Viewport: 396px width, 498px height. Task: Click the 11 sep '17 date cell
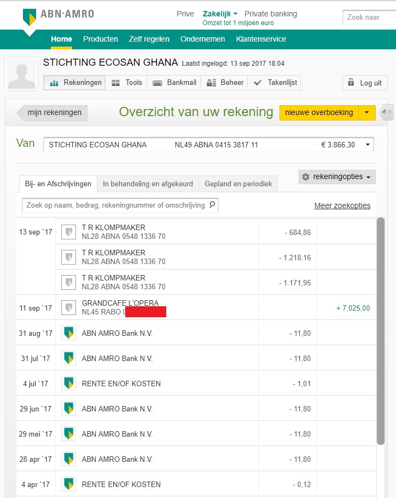(36, 308)
